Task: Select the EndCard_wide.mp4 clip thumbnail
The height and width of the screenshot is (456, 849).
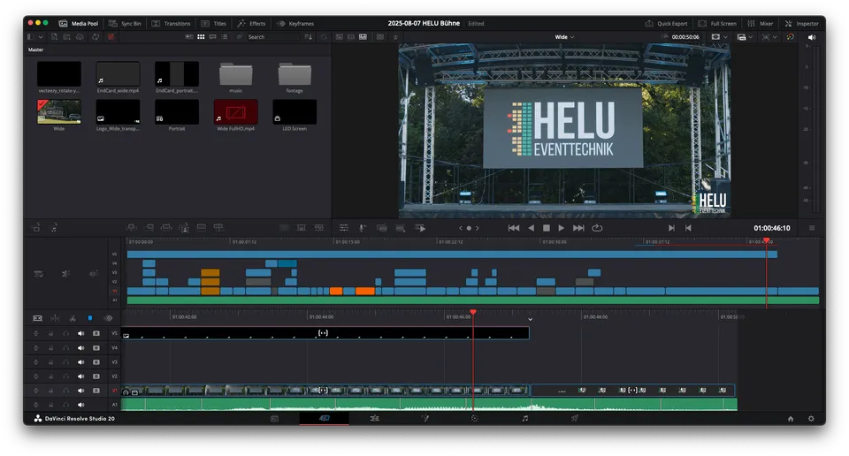Action: click(118, 74)
